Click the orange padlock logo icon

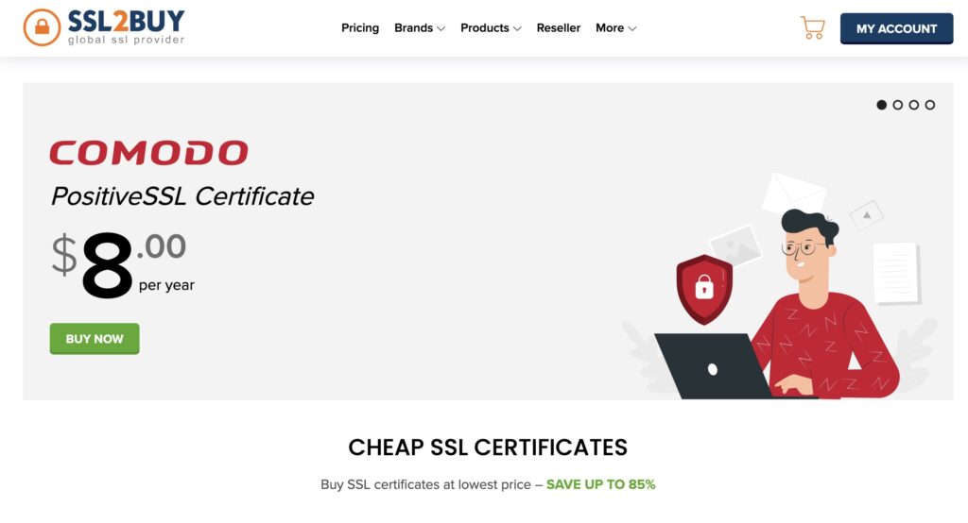tap(42, 27)
